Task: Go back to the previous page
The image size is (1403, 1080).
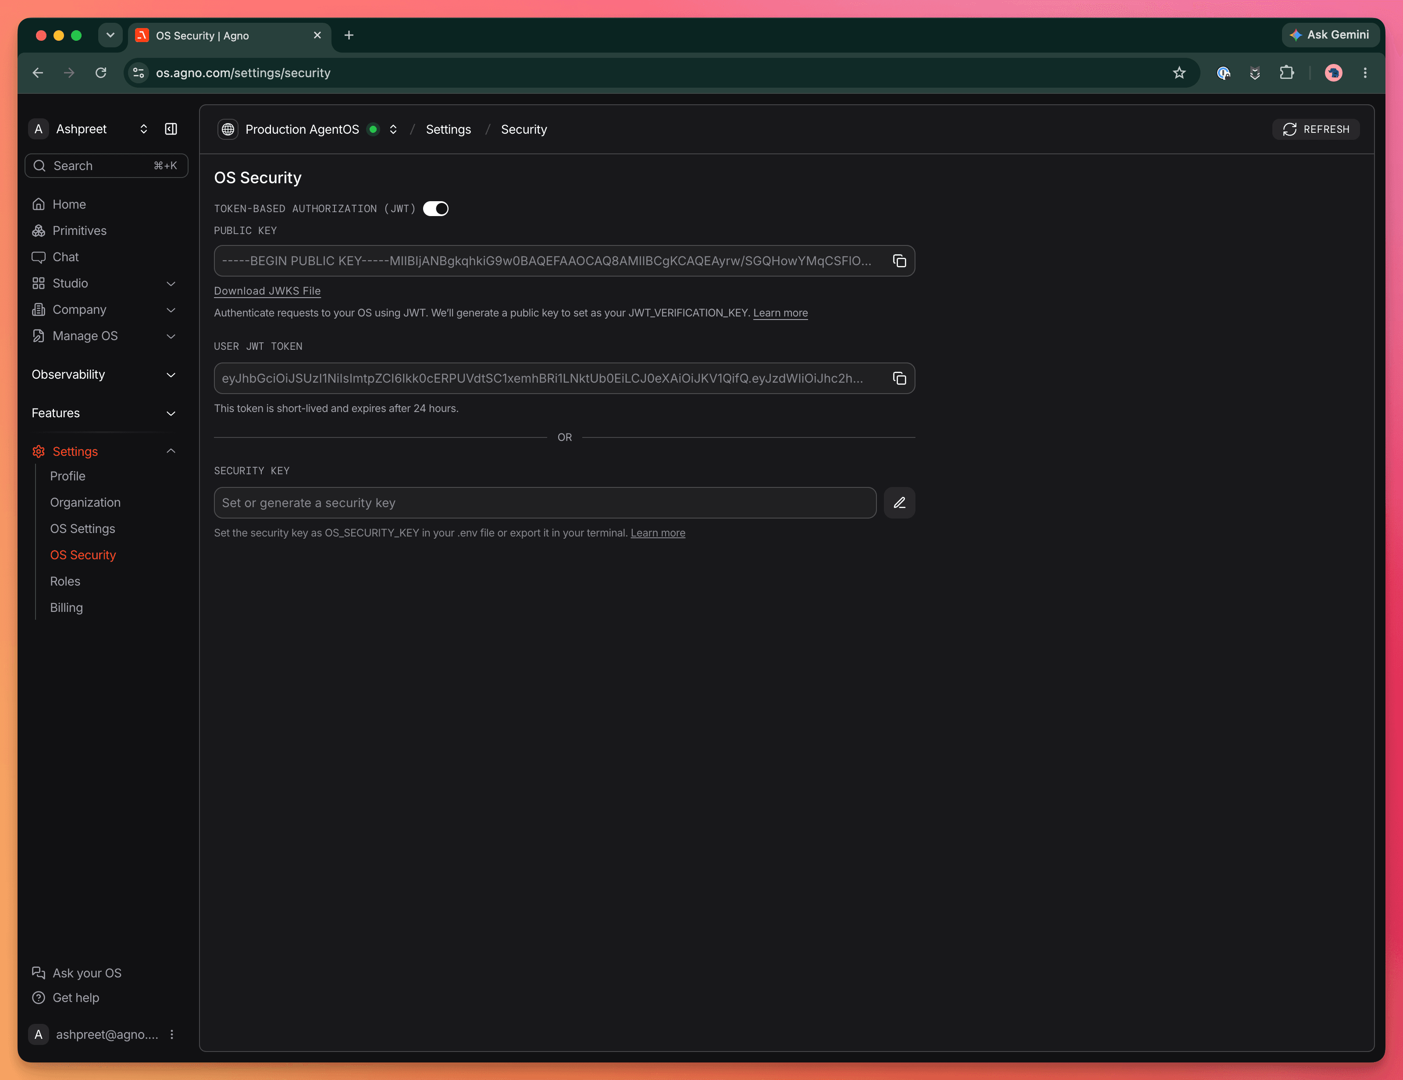Action: click(38, 73)
